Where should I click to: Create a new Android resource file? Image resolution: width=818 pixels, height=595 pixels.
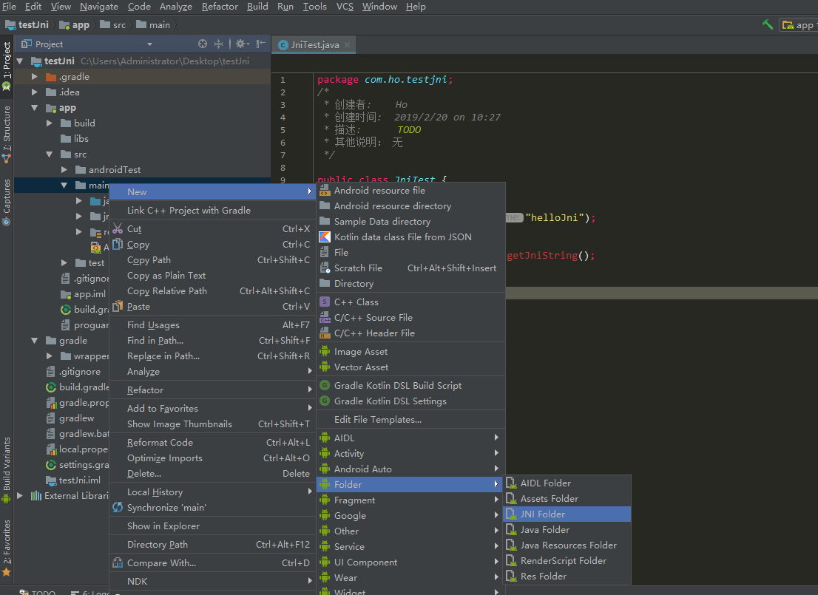(410, 191)
